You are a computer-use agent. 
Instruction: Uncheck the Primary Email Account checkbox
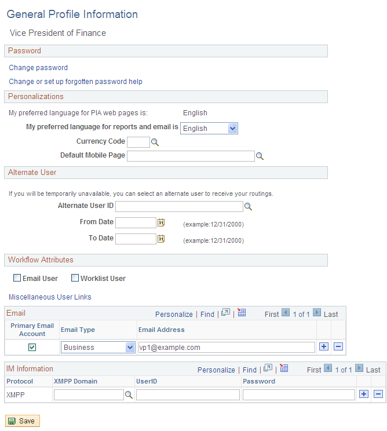coord(32,347)
